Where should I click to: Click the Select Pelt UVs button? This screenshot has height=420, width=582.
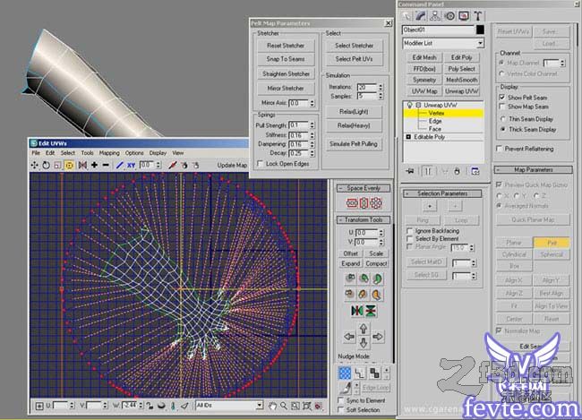pyautogui.click(x=354, y=59)
